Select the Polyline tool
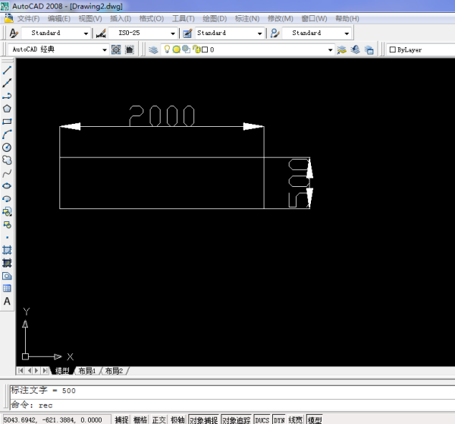This screenshot has height=424, width=455. point(7,96)
